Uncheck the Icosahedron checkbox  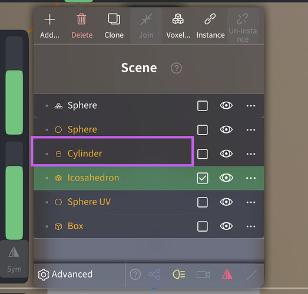[x=203, y=178]
